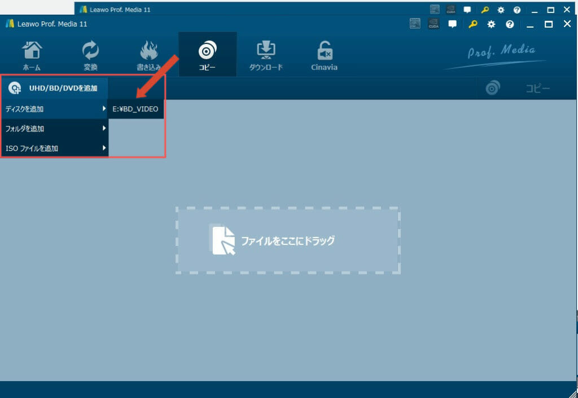Click the graphics chip icon left of CUDA in front window

(415, 24)
